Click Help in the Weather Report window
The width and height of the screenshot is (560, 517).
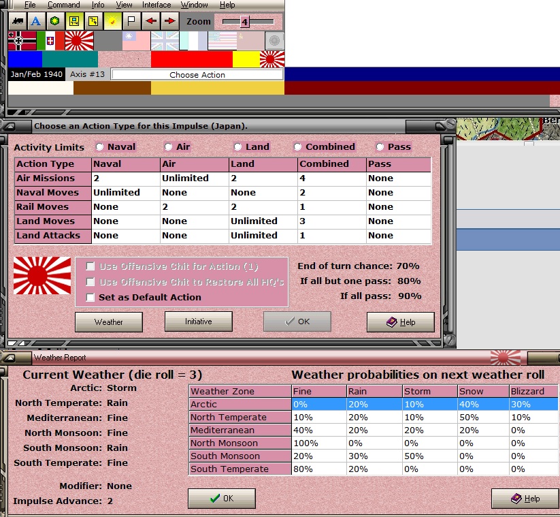pos(525,499)
